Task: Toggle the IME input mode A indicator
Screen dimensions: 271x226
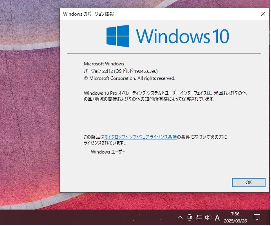Action: [218, 218]
